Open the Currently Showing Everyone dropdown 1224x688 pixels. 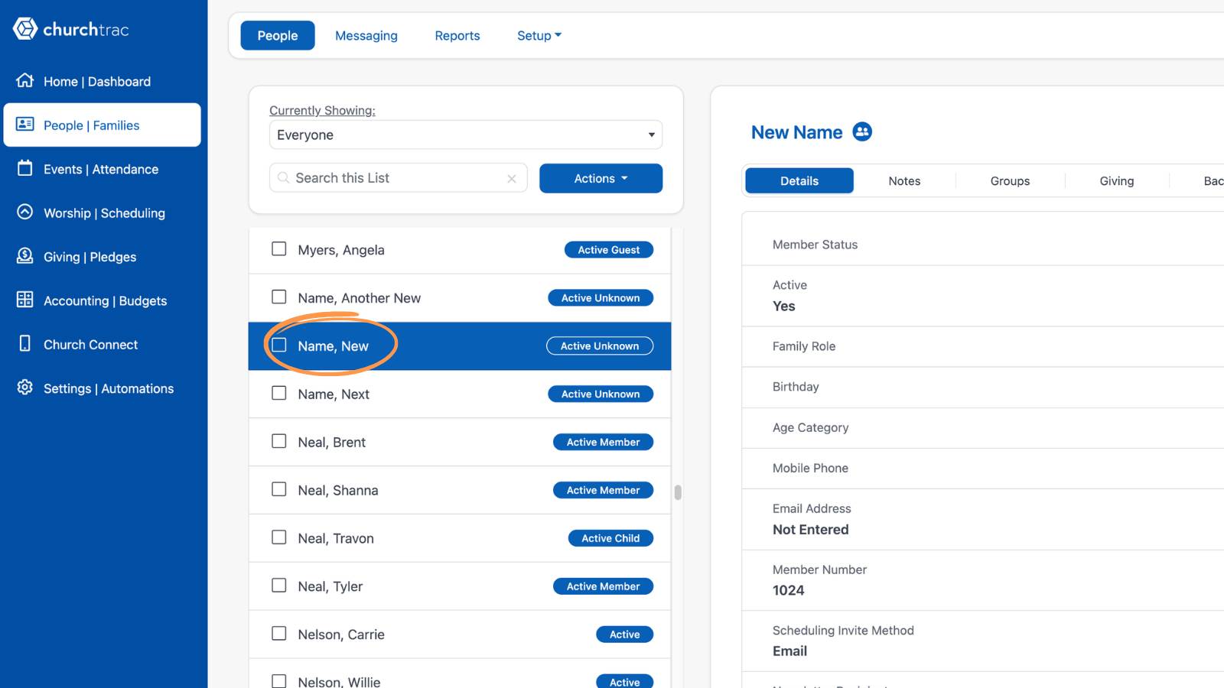coord(466,135)
